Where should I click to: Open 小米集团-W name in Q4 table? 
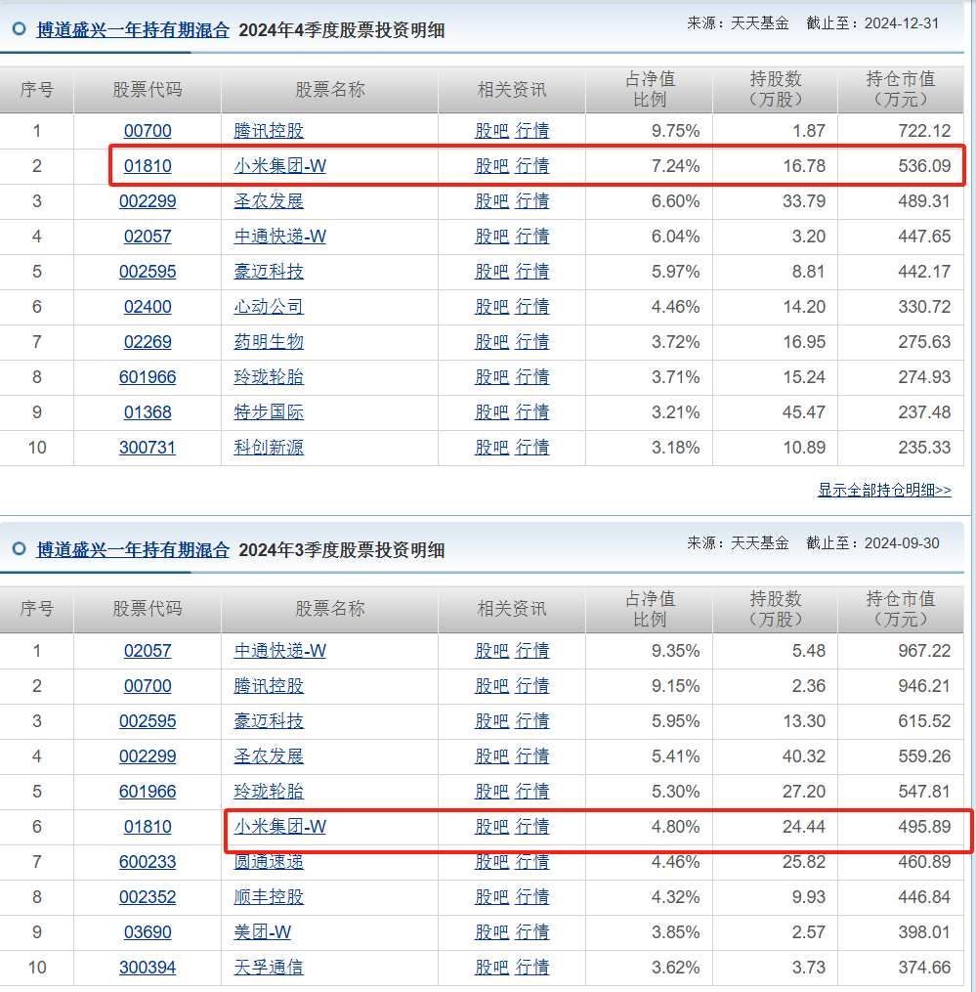(x=280, y=166)
